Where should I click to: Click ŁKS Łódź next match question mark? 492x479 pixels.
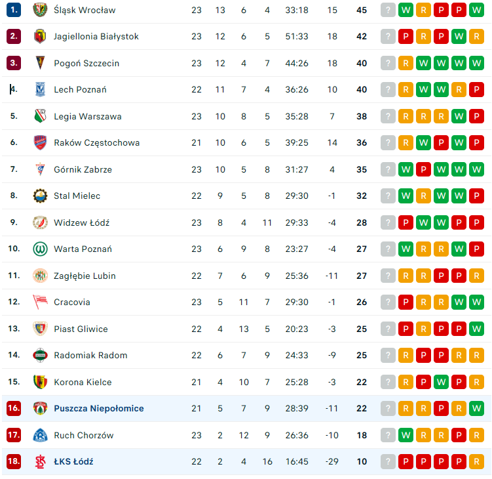pyautogui.click(x=388, y=461)
